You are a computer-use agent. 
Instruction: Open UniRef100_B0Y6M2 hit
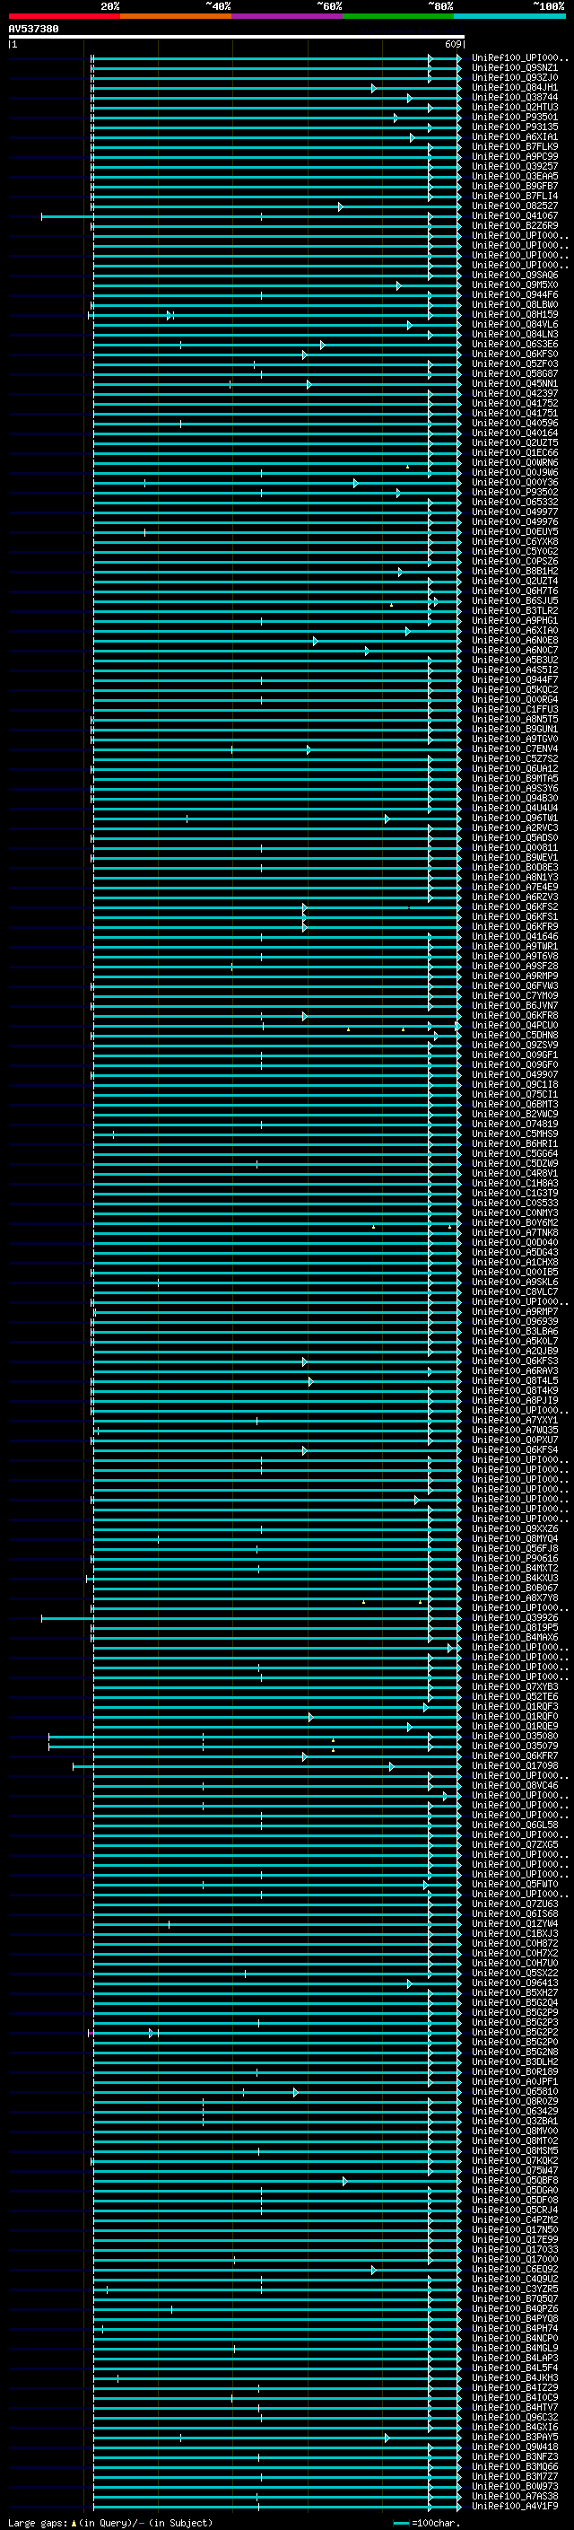[x=515, y=1222]
